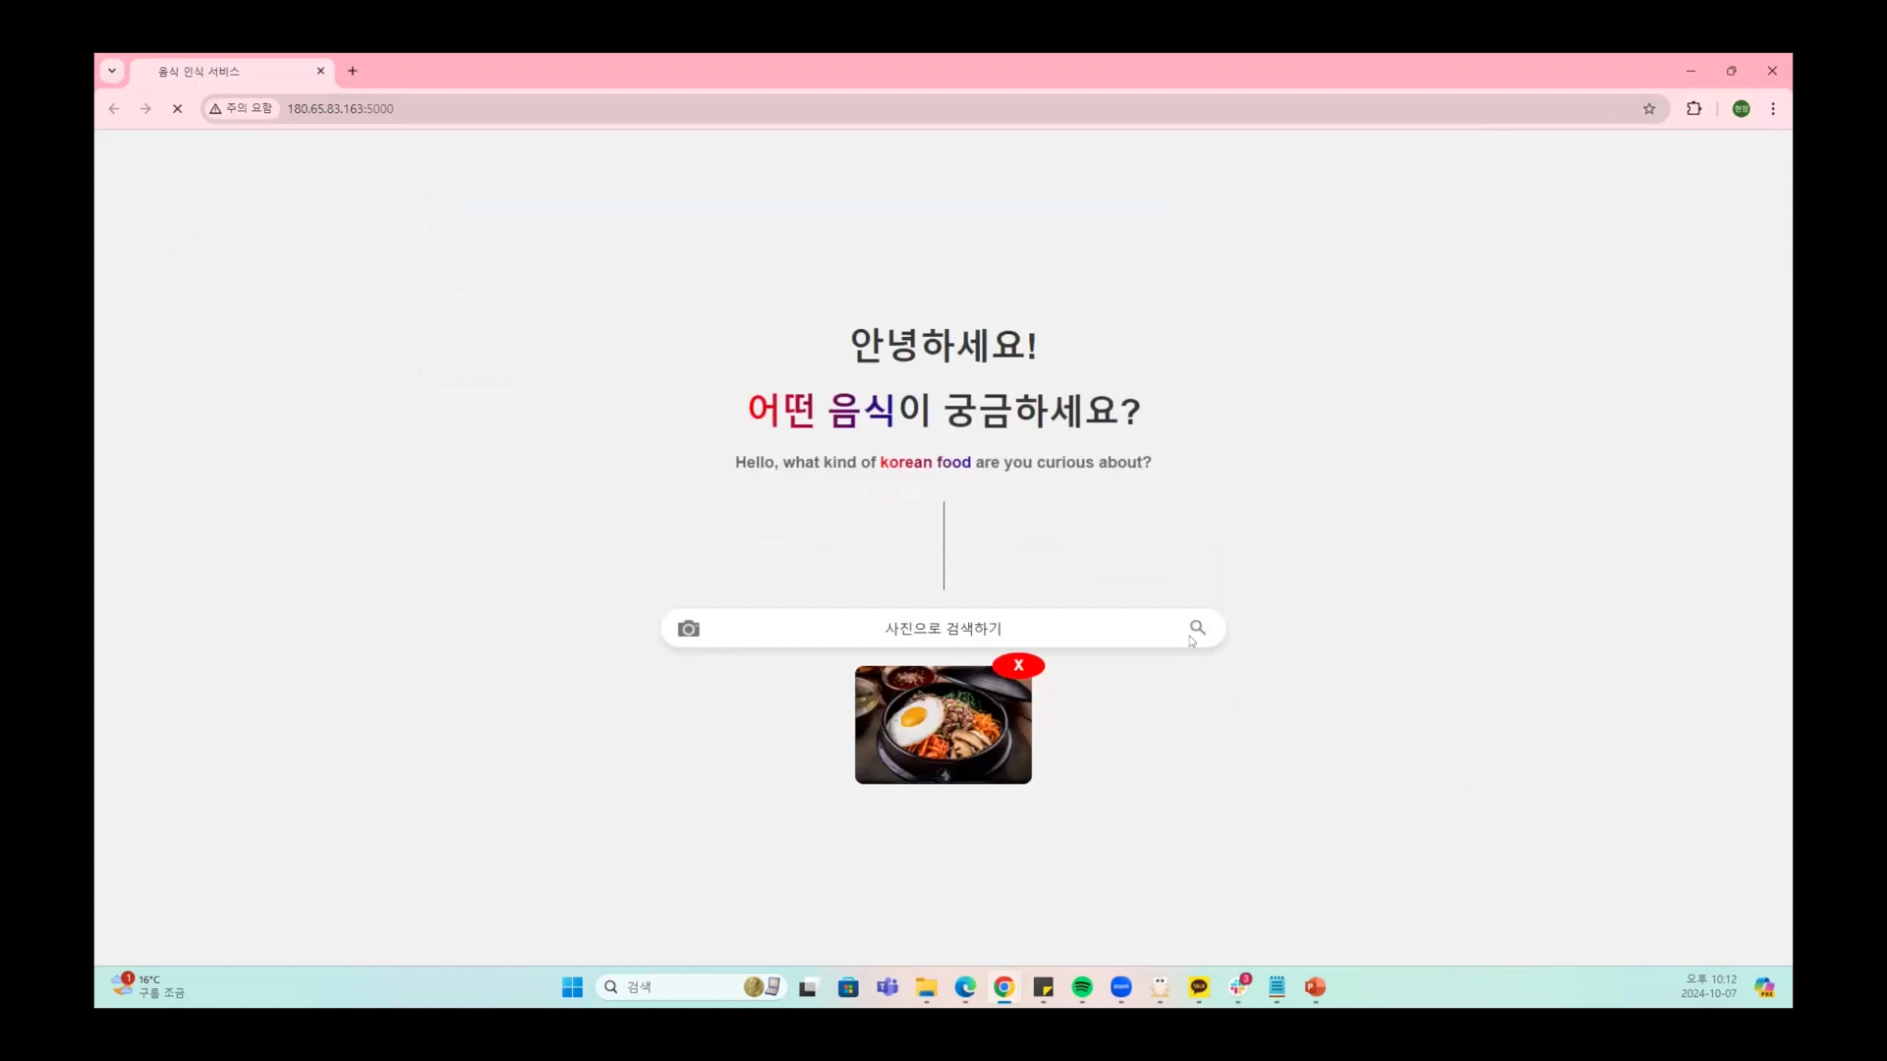
Task: Bookmark this page with star icon
Action: [1649, 109]
